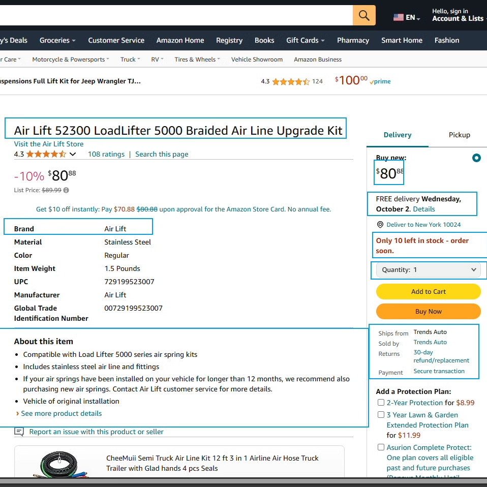Click the search input field

[x=176, y=15]
